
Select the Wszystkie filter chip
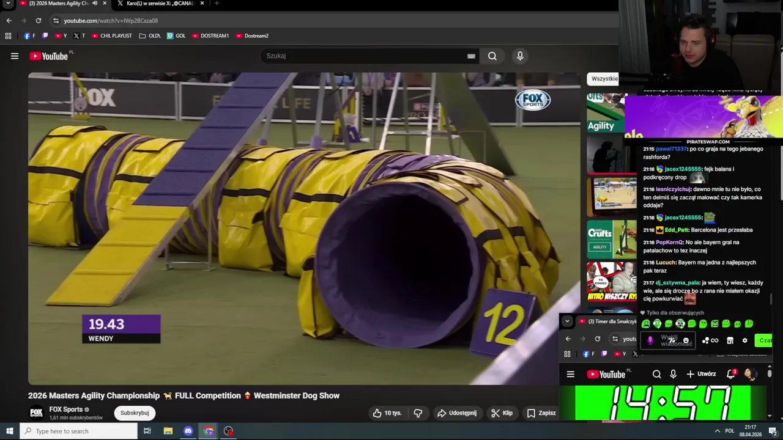point(604,79)
